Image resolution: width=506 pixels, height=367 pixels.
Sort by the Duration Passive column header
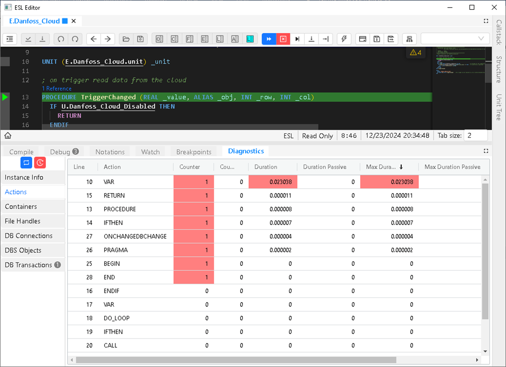coord(328,167)
